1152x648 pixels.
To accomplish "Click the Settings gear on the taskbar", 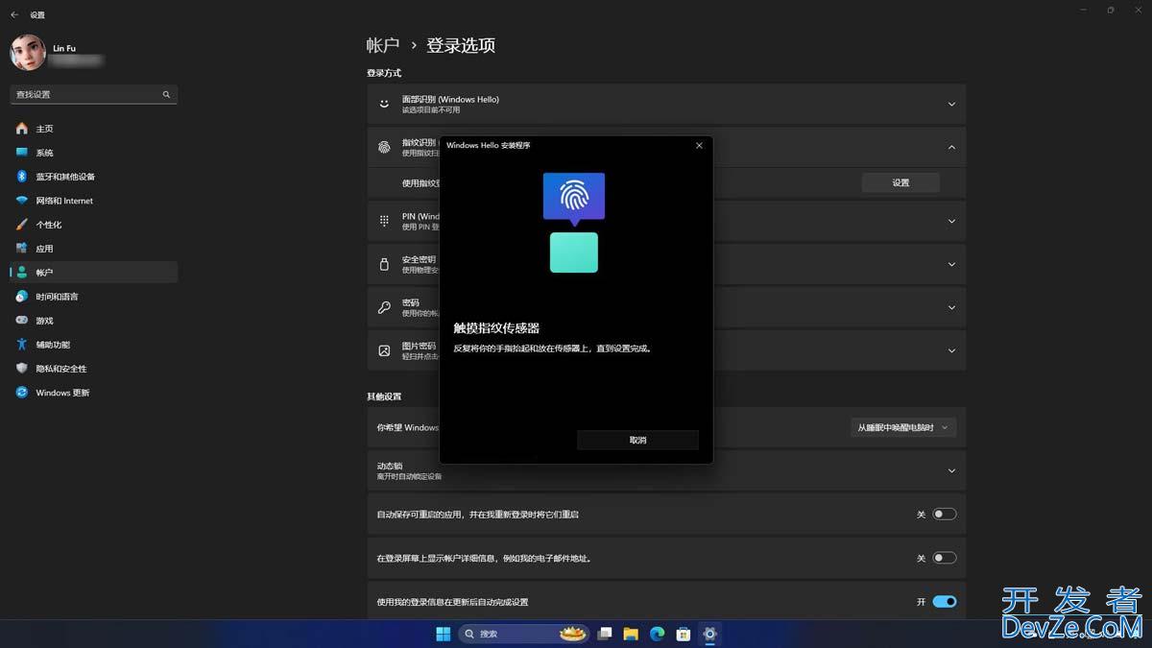I will pyautogui.click(x=709, y=634).
